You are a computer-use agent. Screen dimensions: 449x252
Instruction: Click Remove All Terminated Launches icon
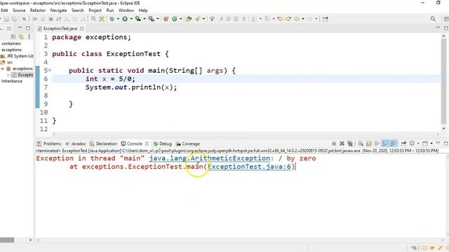350,143
